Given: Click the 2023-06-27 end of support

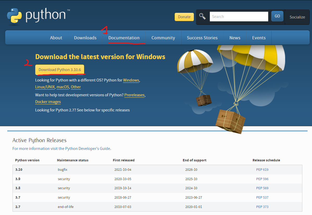Looking at the screenshot, I should 194,197.
